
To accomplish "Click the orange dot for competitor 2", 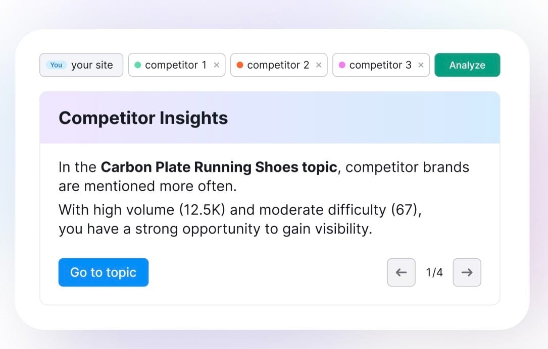I will tap(240, 65).
